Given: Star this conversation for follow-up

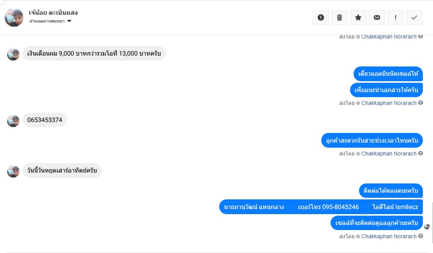Looking at the screenshot, I should tap(358, 17).
